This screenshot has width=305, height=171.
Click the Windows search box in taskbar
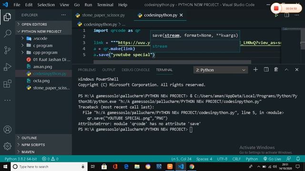click(x=49, y=167)
